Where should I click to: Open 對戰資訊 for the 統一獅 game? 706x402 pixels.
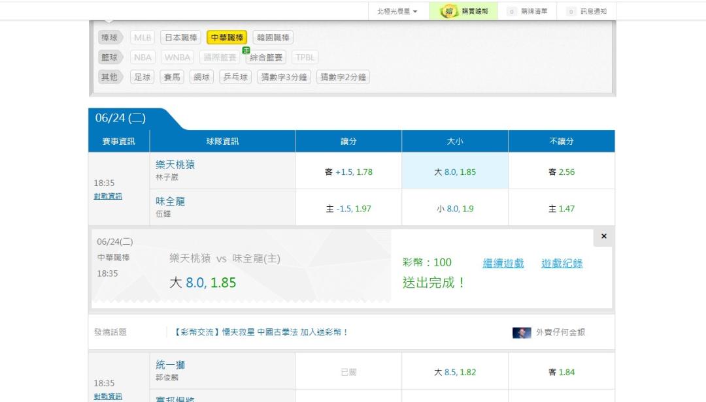108,397
